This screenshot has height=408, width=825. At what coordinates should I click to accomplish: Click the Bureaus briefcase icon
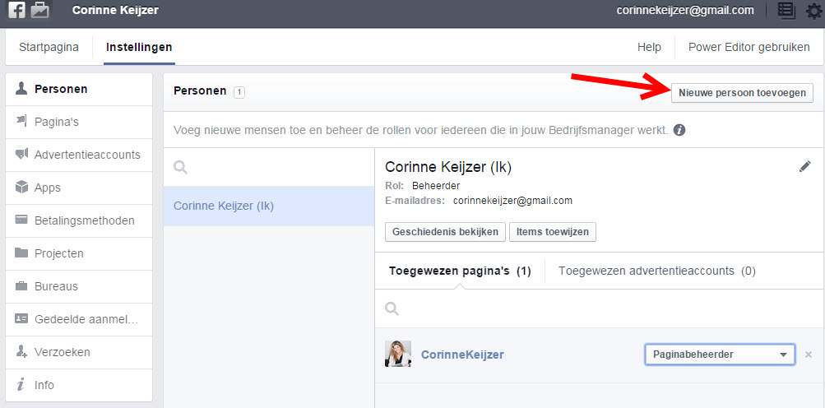pos(21,286)
